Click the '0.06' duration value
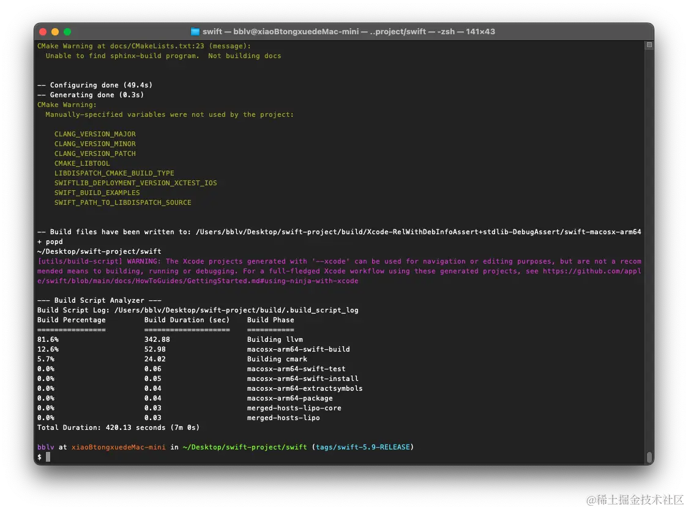688x510 pixels. coord(152,369)
